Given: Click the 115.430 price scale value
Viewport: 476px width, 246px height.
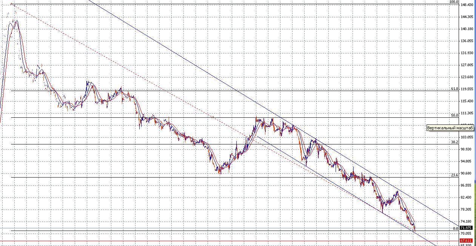Looking at the screenshot, I should click(467, 101).
